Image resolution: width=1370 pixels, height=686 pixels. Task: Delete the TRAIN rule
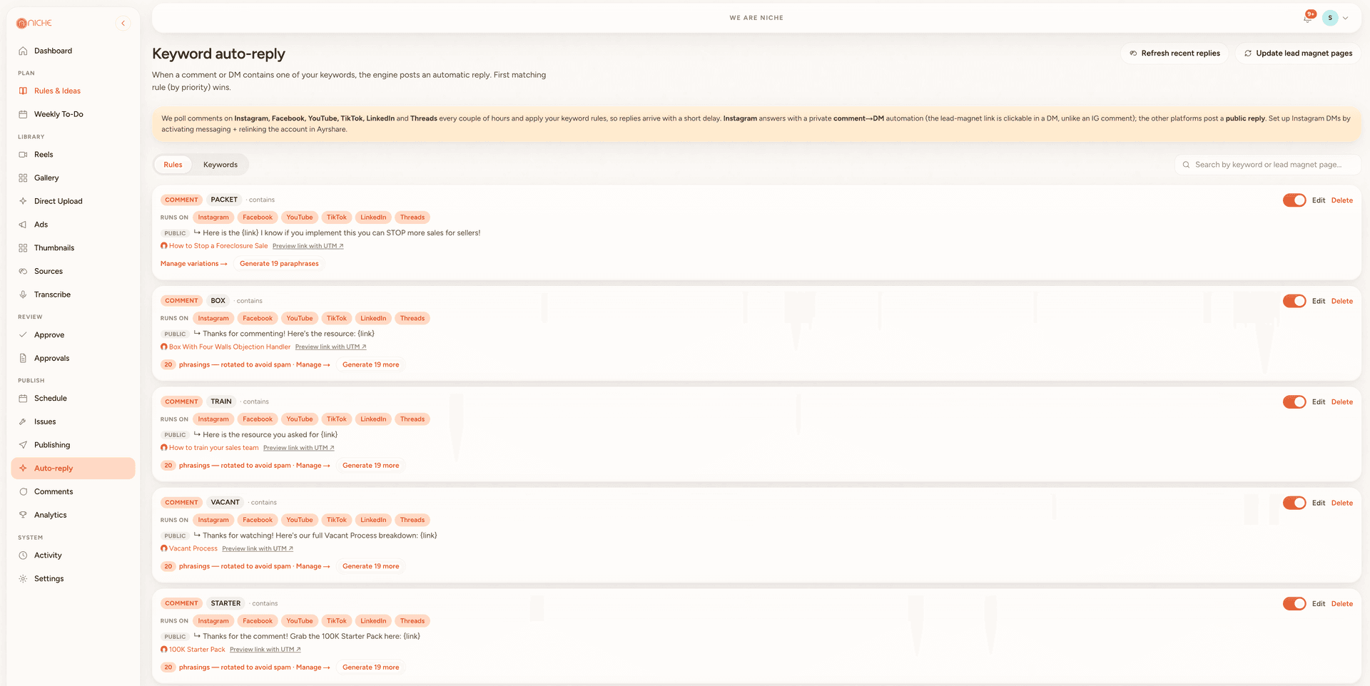tap(1341, 402)
